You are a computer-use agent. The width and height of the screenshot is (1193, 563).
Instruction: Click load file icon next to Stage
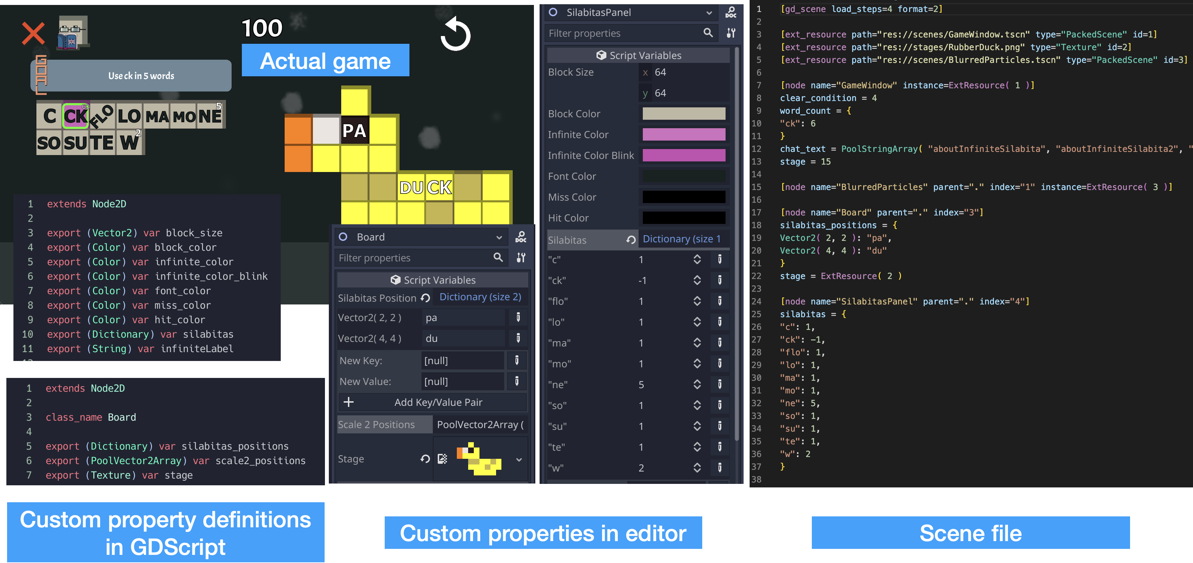click(442, 459)
